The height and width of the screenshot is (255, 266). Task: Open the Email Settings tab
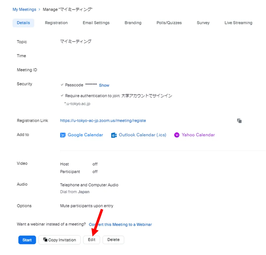(x=96, y=23)
